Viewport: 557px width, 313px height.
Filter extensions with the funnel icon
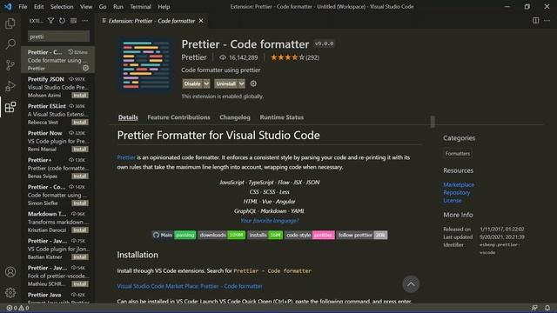pos(50,21)
